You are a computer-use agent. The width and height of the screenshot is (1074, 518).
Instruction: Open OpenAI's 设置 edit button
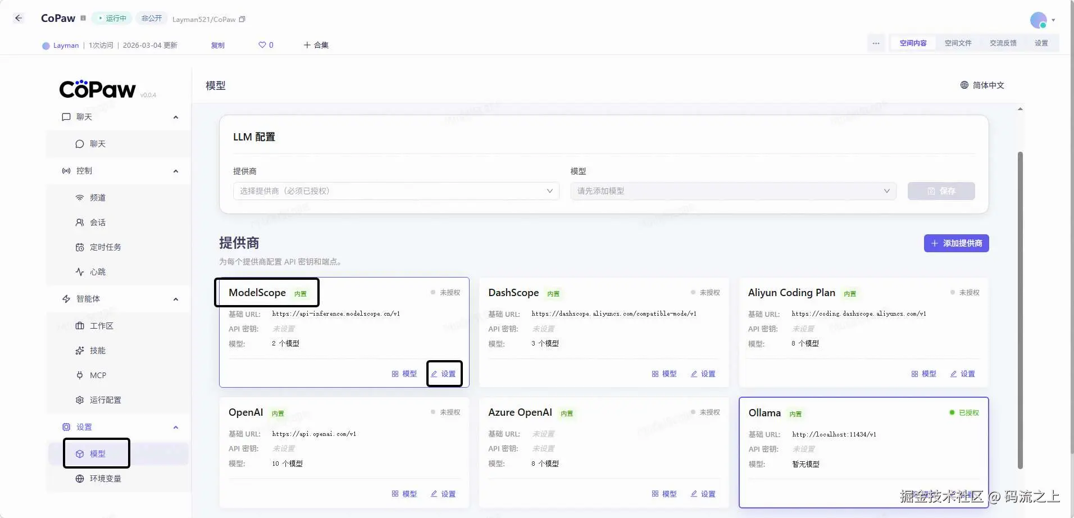[443, 494]
